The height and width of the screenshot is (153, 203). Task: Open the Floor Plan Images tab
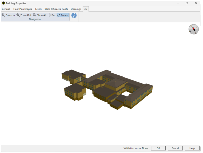[23, 9]
